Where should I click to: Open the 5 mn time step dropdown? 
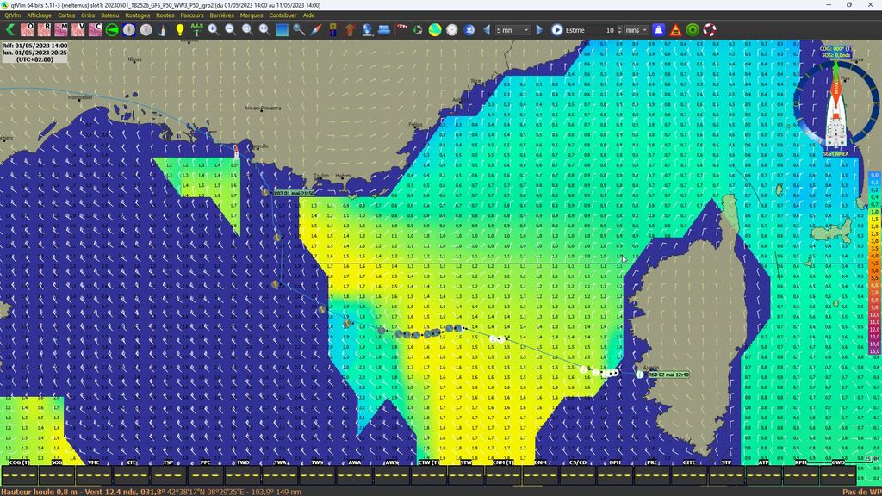[512, 30]
